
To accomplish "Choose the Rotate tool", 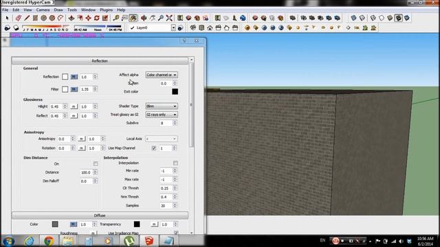I will tap(96, 19).
